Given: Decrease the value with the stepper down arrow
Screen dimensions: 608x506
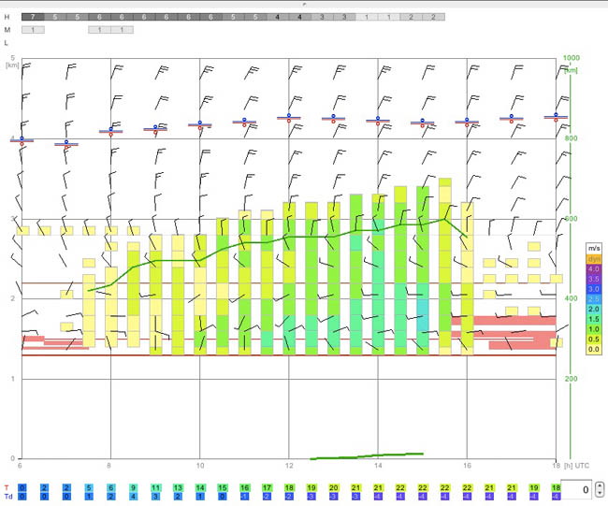Looking at the screenshot, I should click(x=600, y=493).
